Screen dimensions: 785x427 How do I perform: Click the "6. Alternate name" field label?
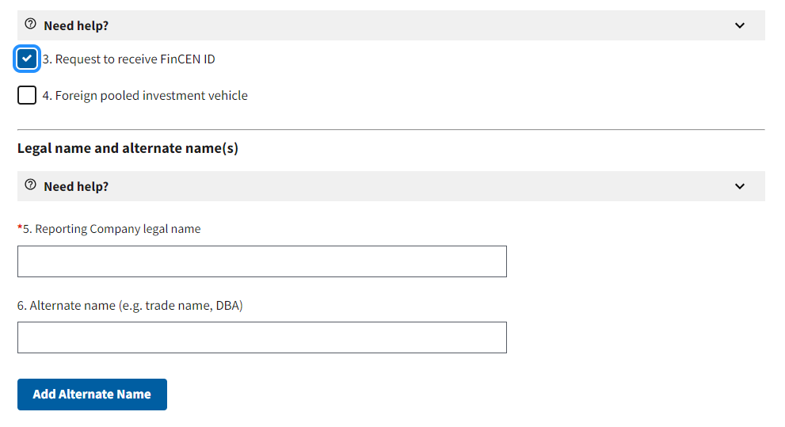[130, 305]
